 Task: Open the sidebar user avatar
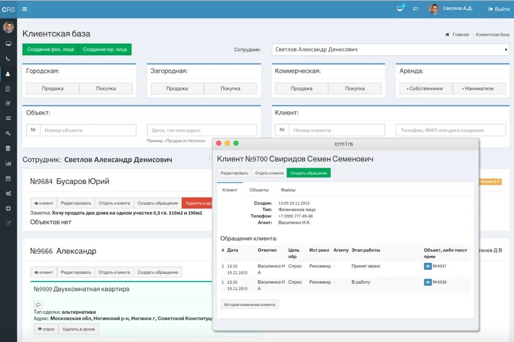coord(8,27)
